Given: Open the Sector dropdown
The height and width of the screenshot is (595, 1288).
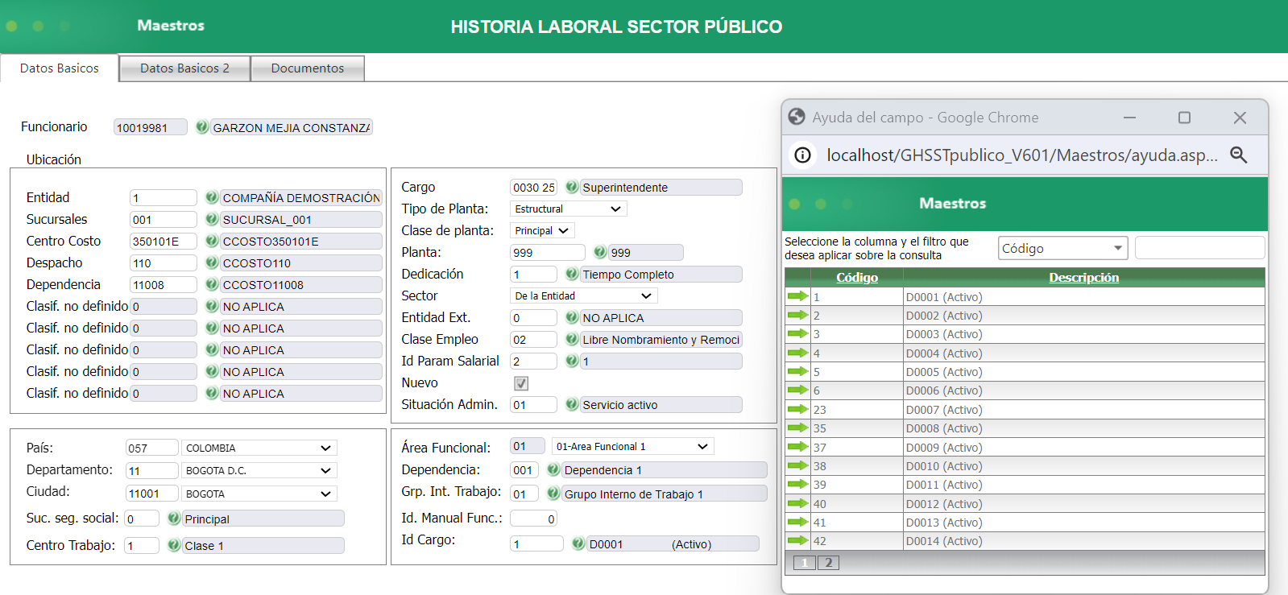Looking at the screenshot, I should 583,296.
